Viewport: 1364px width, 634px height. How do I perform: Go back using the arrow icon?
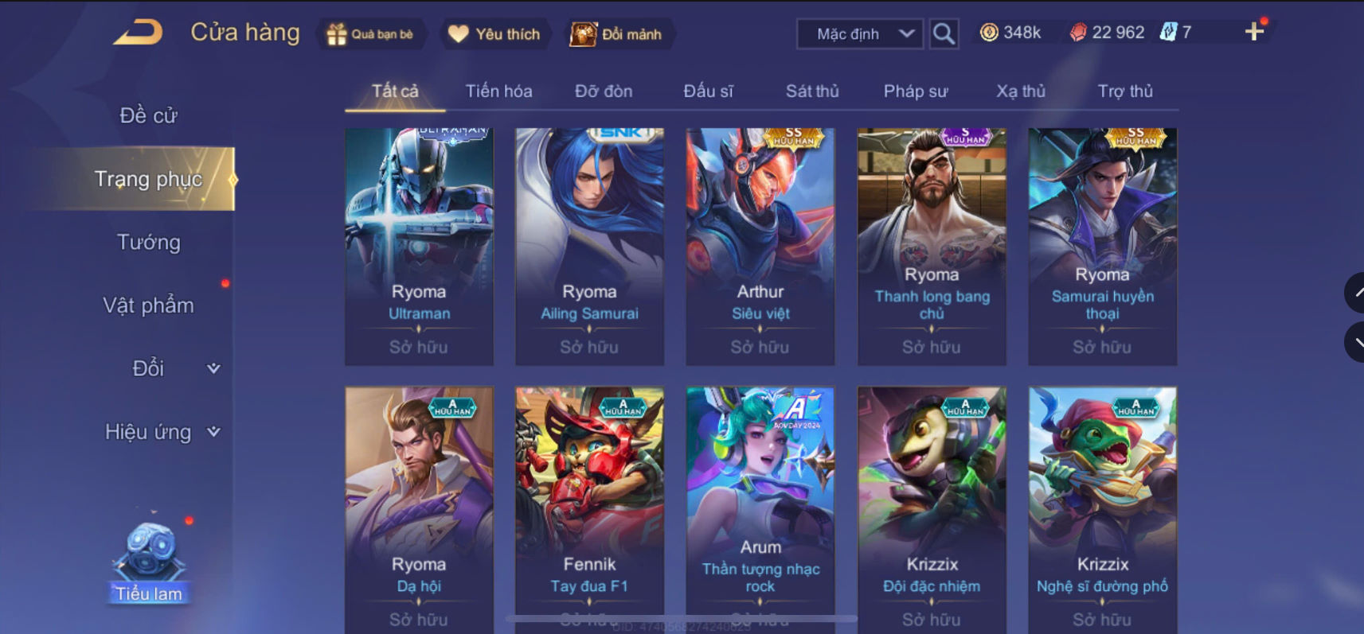click(138, 33)
